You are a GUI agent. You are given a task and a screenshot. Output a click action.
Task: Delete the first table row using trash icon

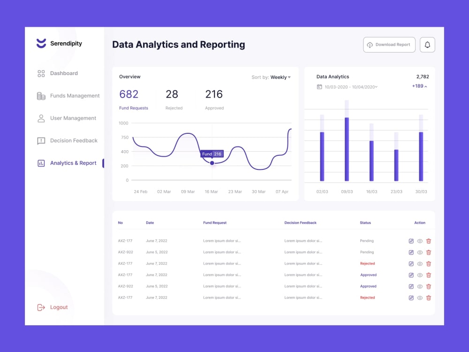pyautogui.click(x=429, y=241)
